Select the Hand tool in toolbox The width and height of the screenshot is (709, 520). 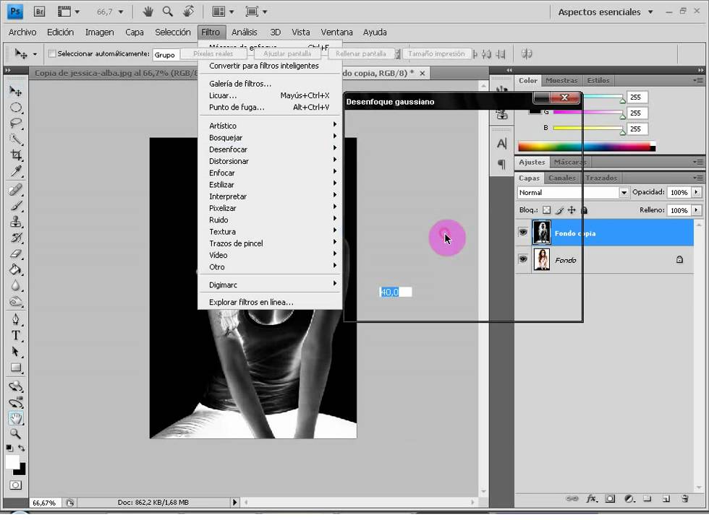[16, 418]
